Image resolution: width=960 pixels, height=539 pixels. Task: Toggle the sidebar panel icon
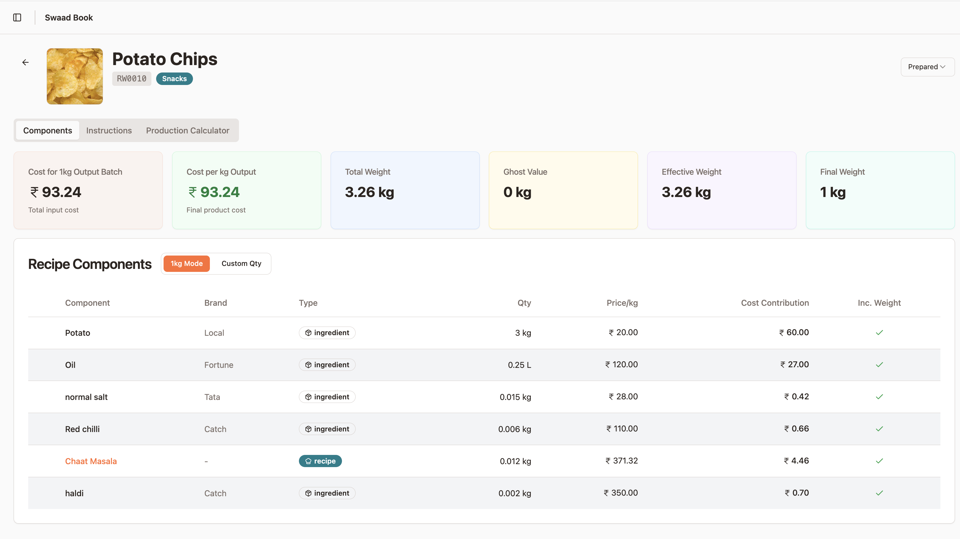(x=17, y=18)
